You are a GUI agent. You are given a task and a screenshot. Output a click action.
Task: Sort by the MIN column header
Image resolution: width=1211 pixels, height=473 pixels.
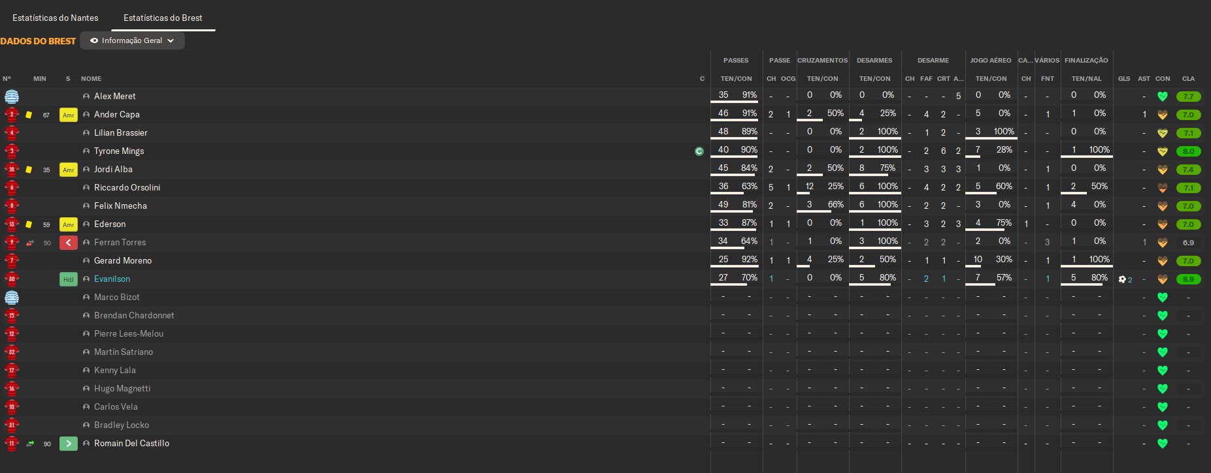(x=40, y=78)
